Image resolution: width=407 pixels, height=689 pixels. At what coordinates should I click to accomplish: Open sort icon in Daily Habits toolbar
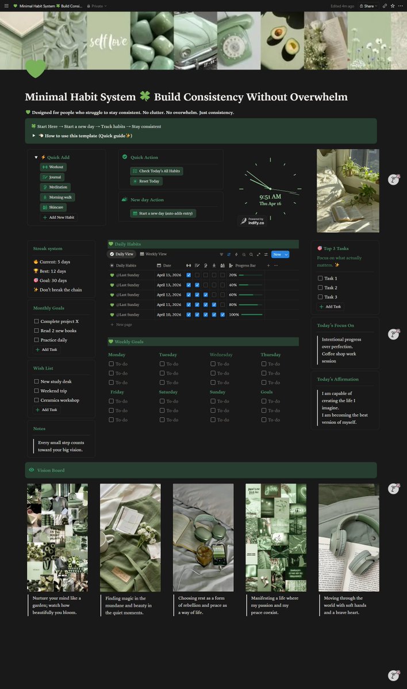[229, 255]
